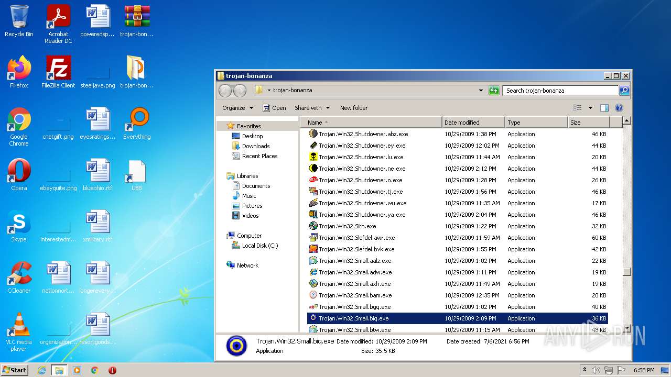The image size is (671, 377).
Task: Open Explorer help question mark icon
Action: pos(619,108)
